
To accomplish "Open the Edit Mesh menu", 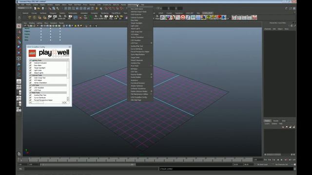I will [78, 4].
